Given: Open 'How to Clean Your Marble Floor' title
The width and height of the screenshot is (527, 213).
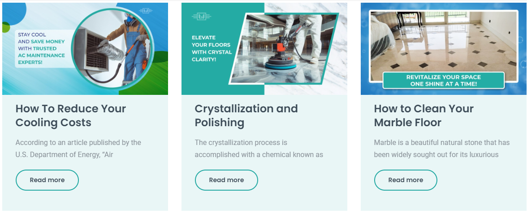Looking at the screenshot, I should (x=423, y=115).
